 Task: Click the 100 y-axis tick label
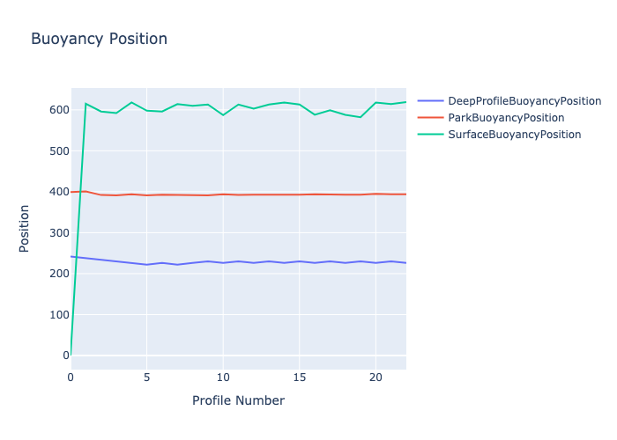(x=60, y=314)
